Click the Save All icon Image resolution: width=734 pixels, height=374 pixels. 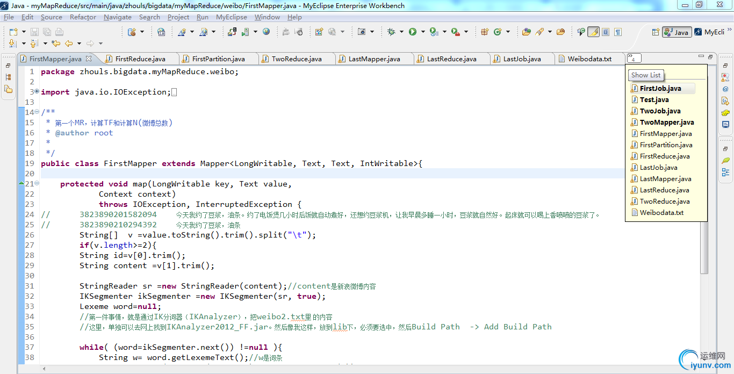tap(47, 32)
